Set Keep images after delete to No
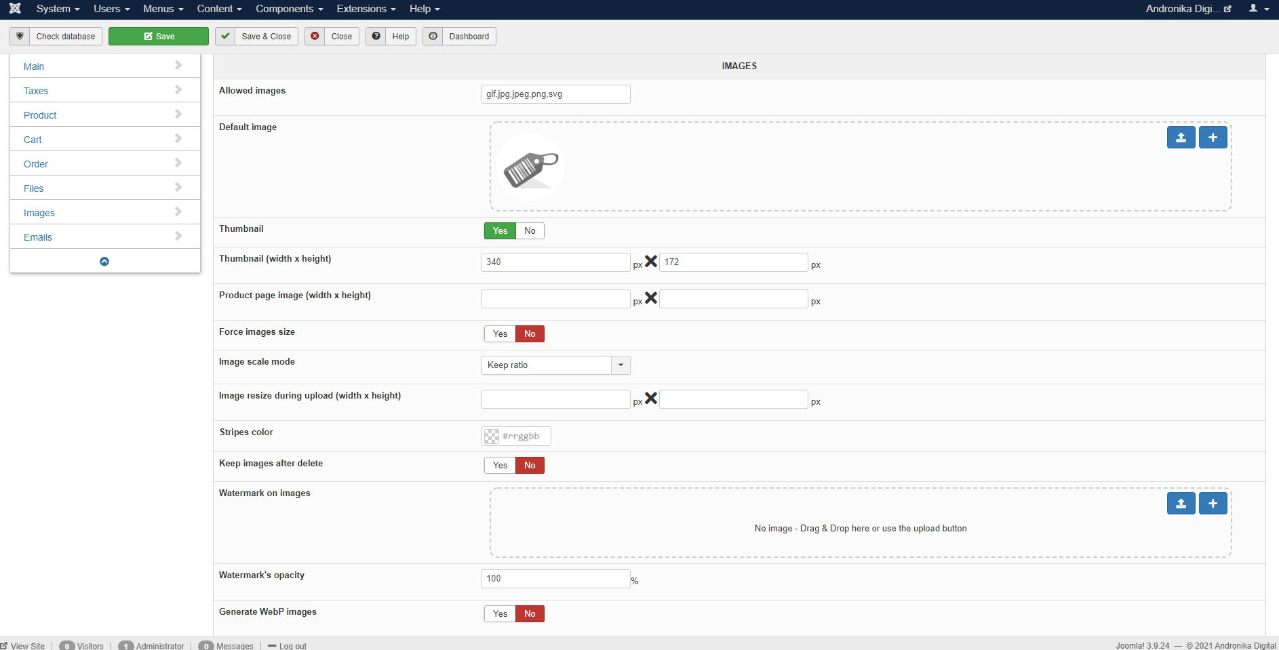1279x650 pixels. pyautogui.click(x=530, y=465)
